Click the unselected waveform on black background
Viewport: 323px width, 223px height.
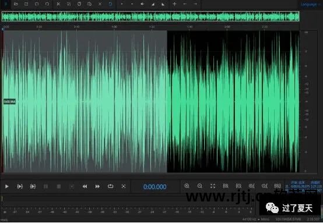click(233, 101)
